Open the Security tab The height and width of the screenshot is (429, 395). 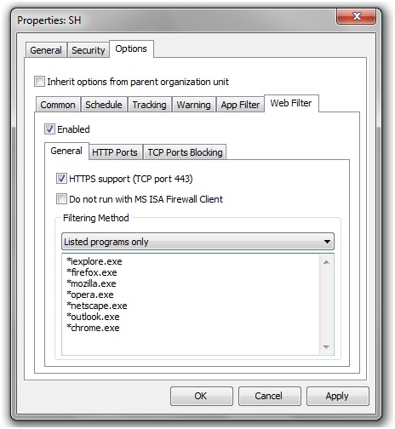pos(89,50)
